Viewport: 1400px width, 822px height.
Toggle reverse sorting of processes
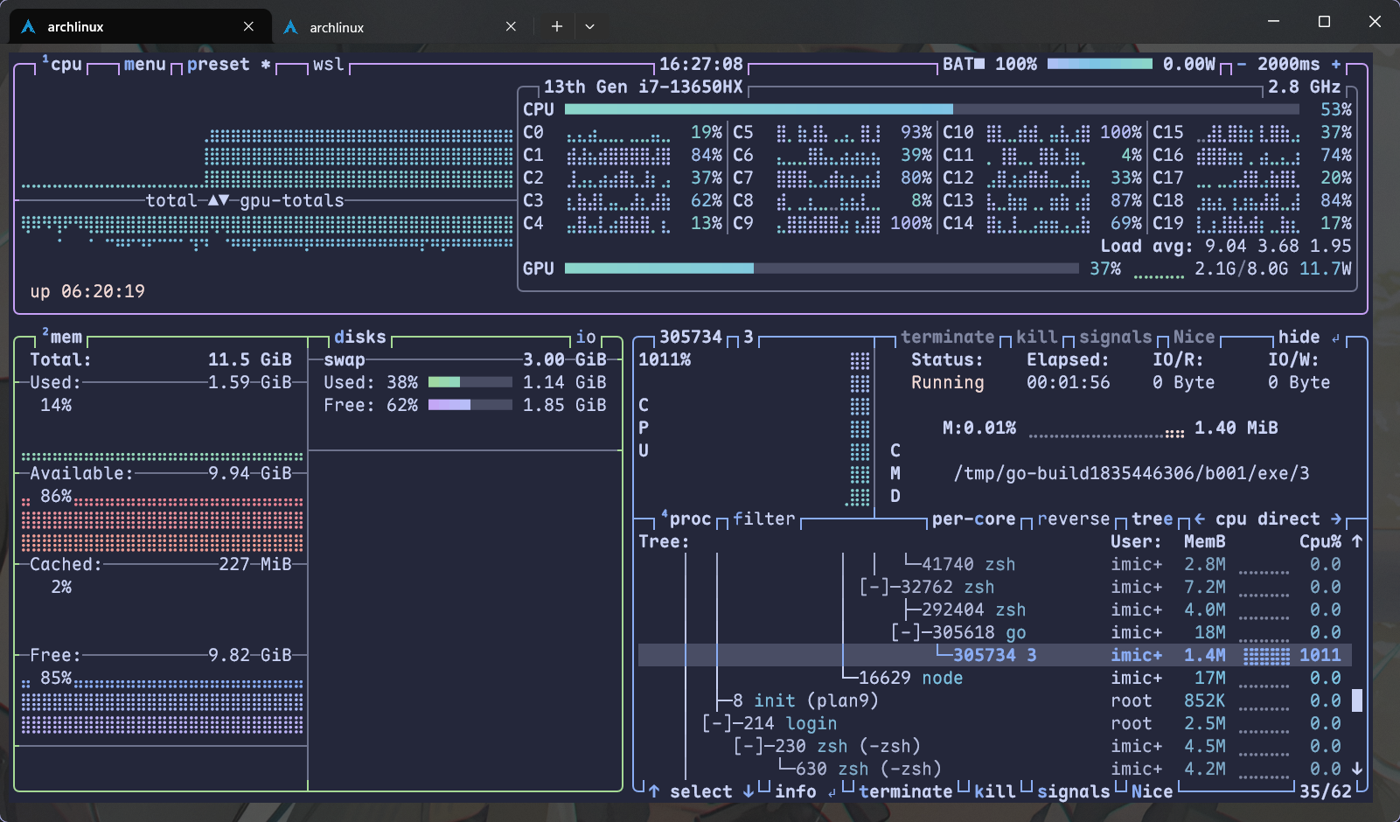1073,519
